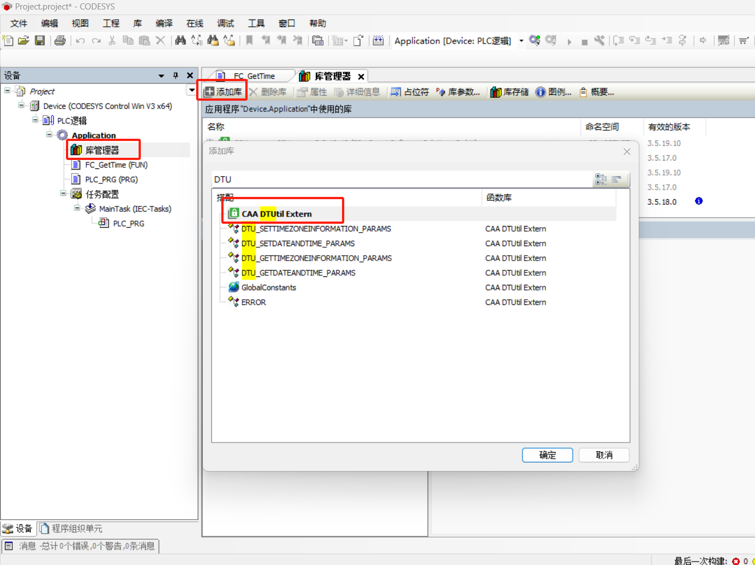Click the Stop square icon
This screenshot has height=565, width=755.
click(585, 42)
